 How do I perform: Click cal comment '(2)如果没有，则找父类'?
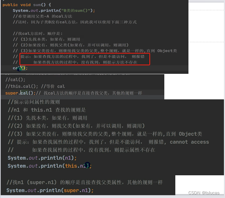pos(71,45)
